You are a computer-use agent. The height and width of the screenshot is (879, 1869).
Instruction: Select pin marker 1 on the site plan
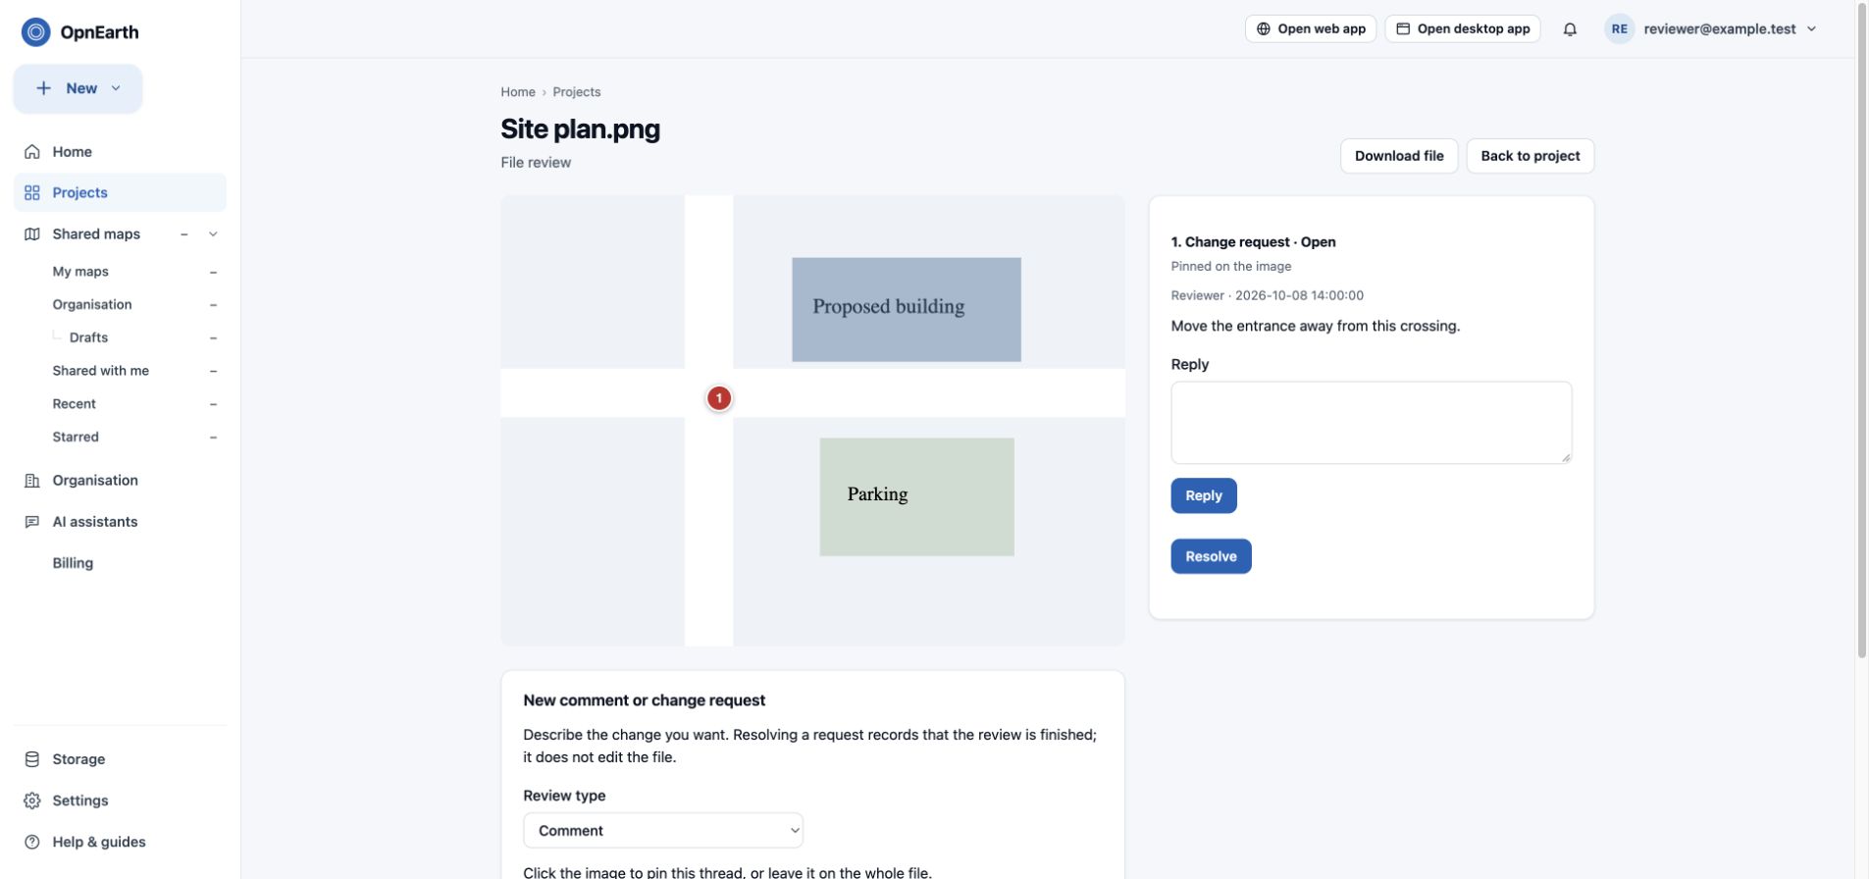coord(719,398)
